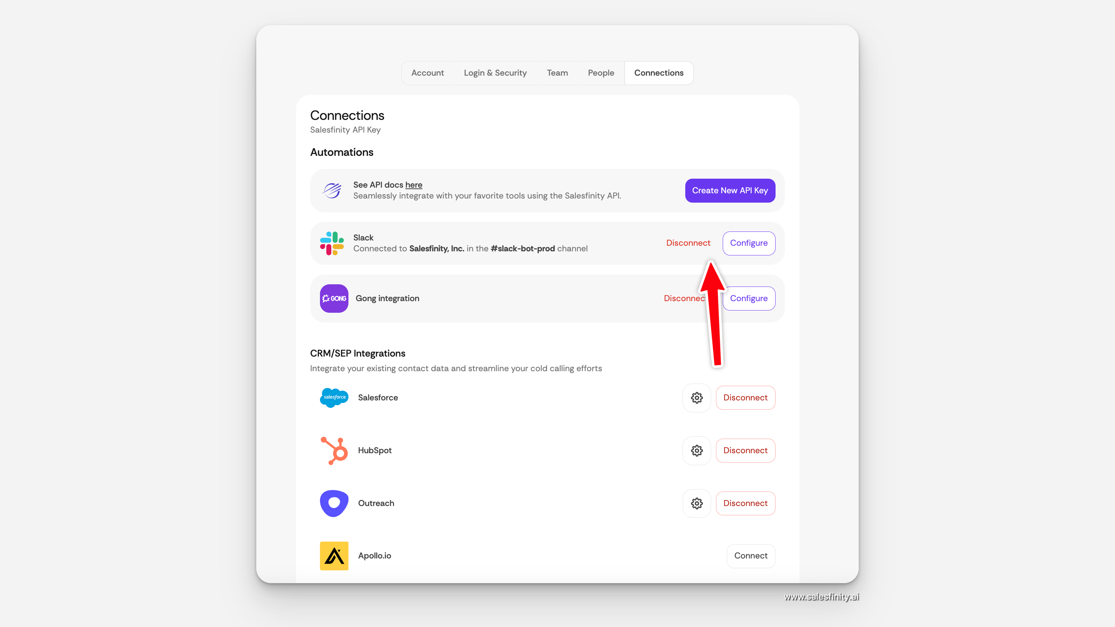Viewport: 1115px width, 627px height.
Task: Open Salesforce settings gear icon
Action: pyautogui.click(x=697, y=398)
